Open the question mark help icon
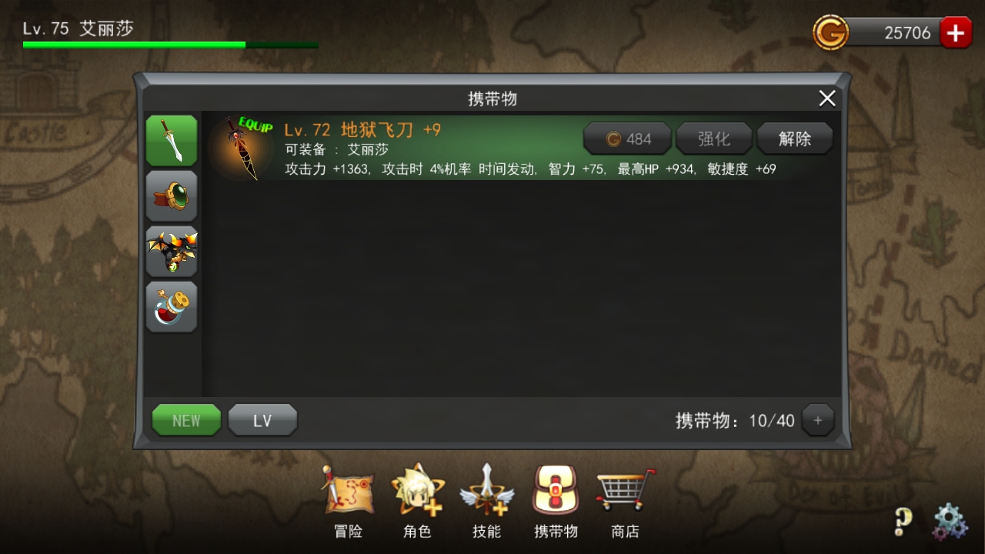This screenshot has height=554, width=985. coord(903,522)
